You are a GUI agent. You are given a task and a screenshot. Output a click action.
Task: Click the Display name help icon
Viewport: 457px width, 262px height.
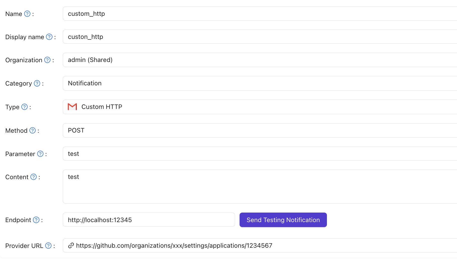point(49,37)
